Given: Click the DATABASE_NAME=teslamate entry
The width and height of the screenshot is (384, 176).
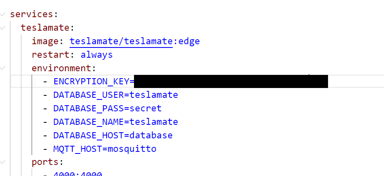Looking at the screenshot, I should 116,122.
